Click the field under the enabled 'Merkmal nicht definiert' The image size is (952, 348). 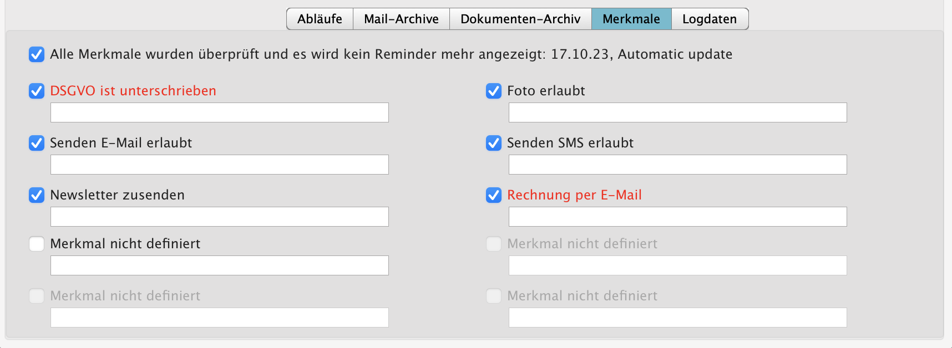tap(220, 265)
